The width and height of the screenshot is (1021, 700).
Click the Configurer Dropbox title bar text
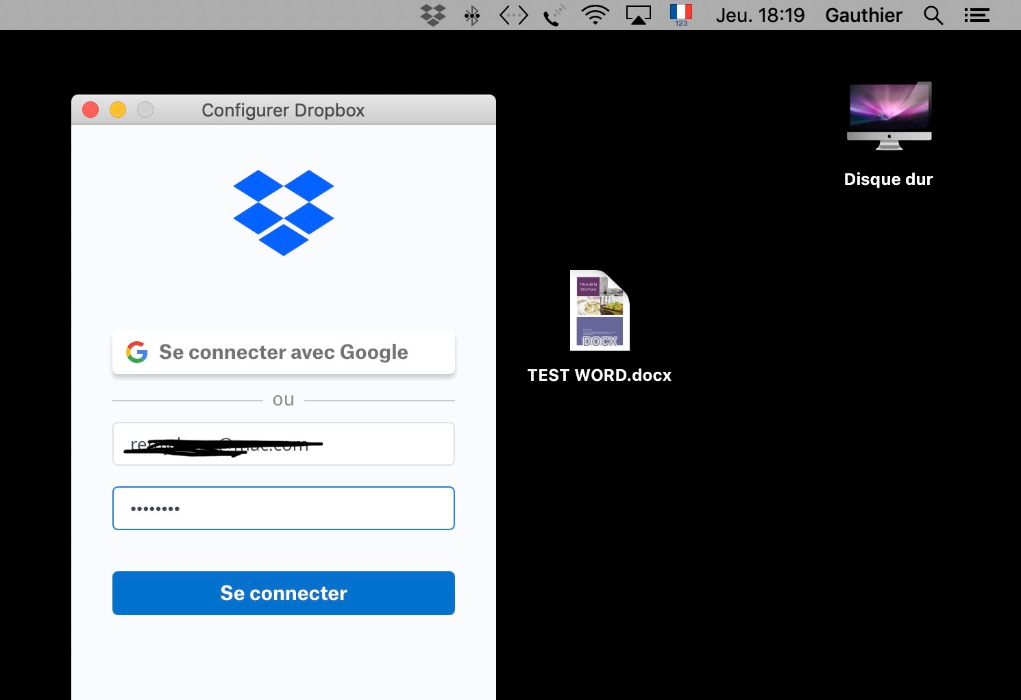(283, 110)
